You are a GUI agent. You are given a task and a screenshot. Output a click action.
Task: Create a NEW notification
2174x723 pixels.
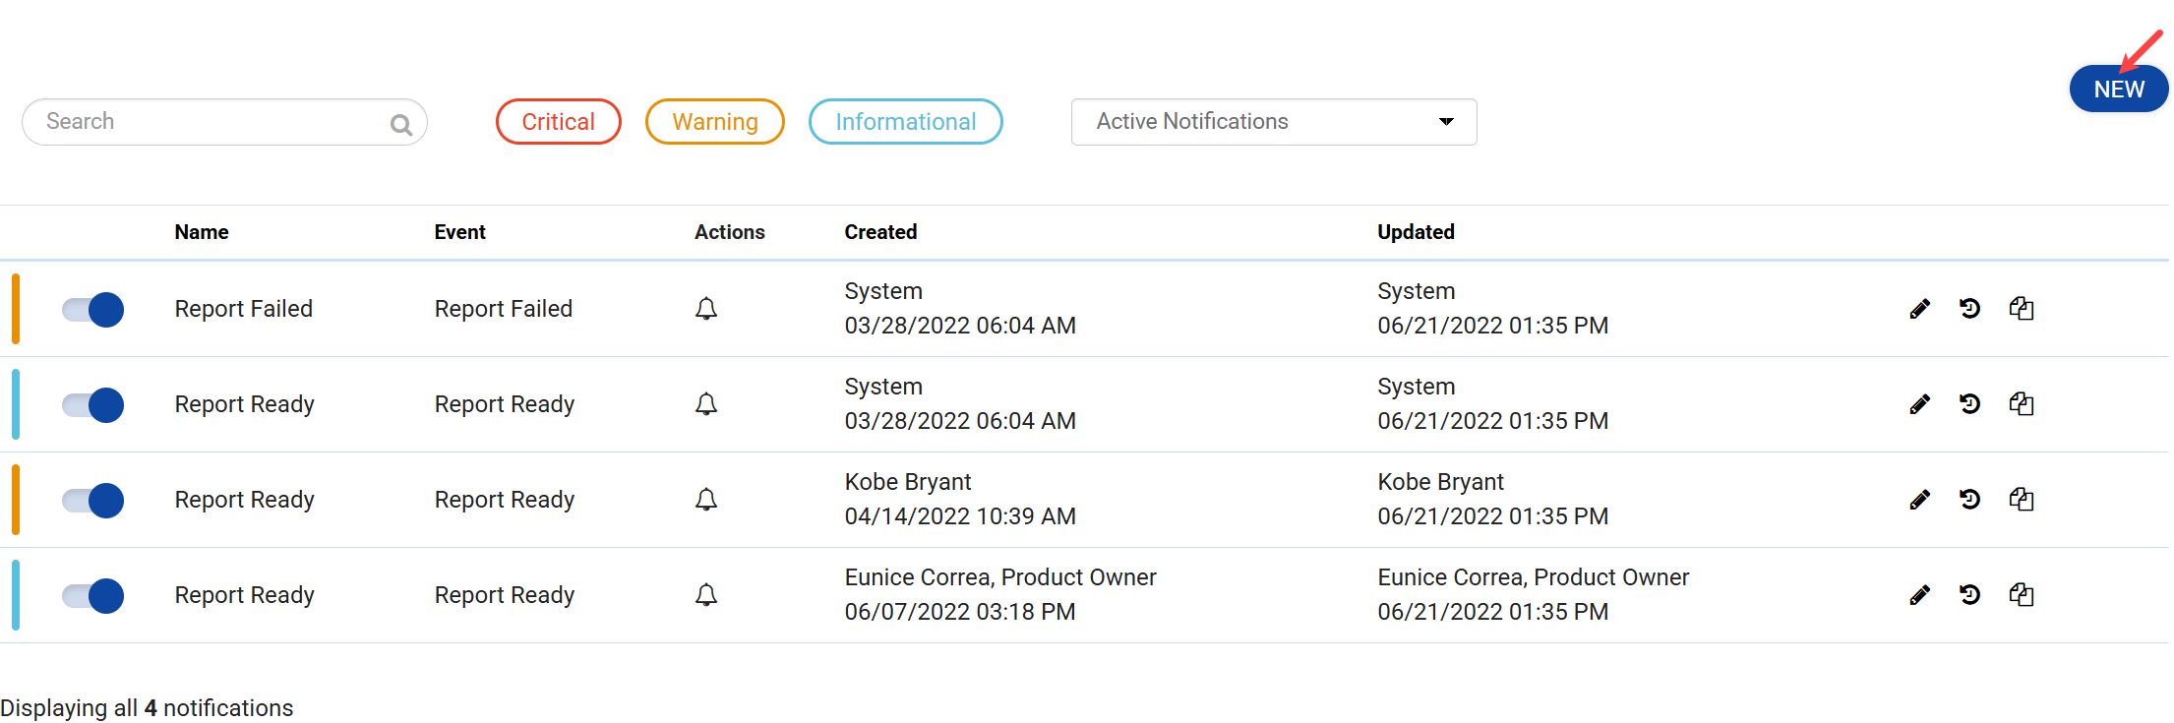[2118, 90]
